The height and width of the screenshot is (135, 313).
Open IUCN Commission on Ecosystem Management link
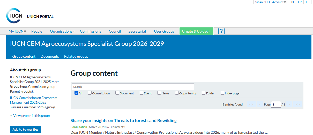pyautogui.click(x=34, y=100)
